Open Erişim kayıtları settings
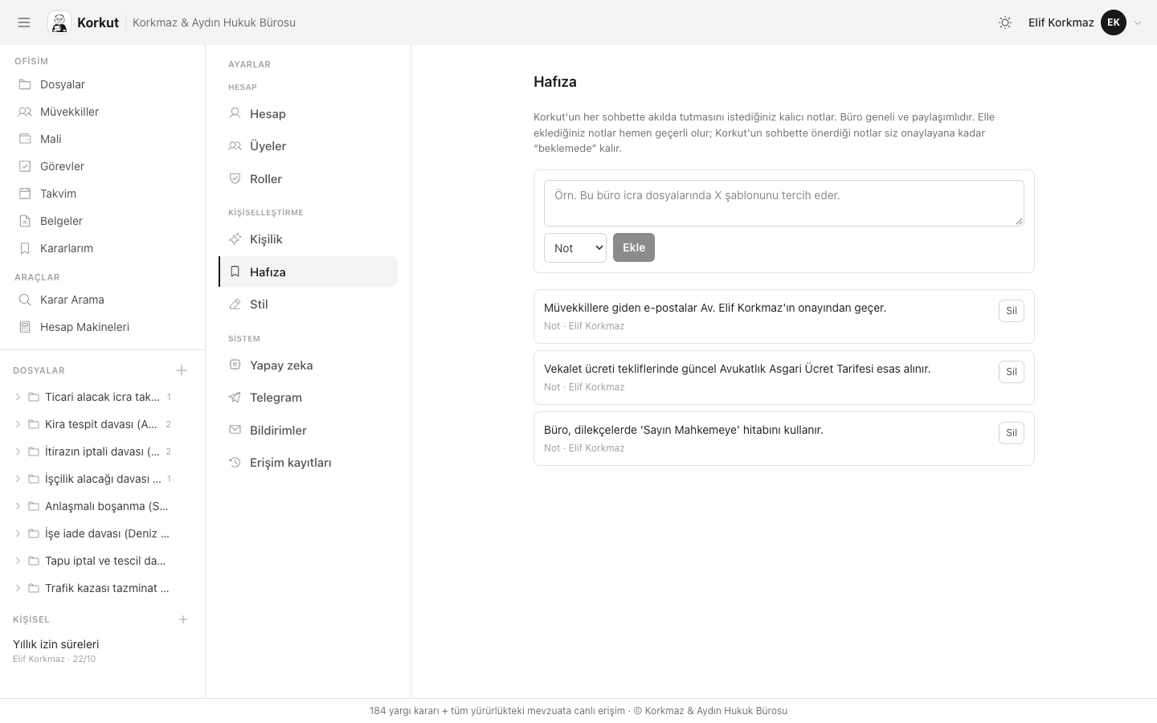The width and height of the screenshot is (1157, 723). [308, 463]
